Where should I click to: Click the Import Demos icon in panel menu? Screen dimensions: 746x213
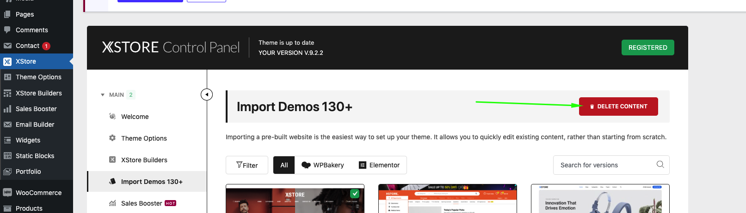pyautogui.click(x=112, y=181)
